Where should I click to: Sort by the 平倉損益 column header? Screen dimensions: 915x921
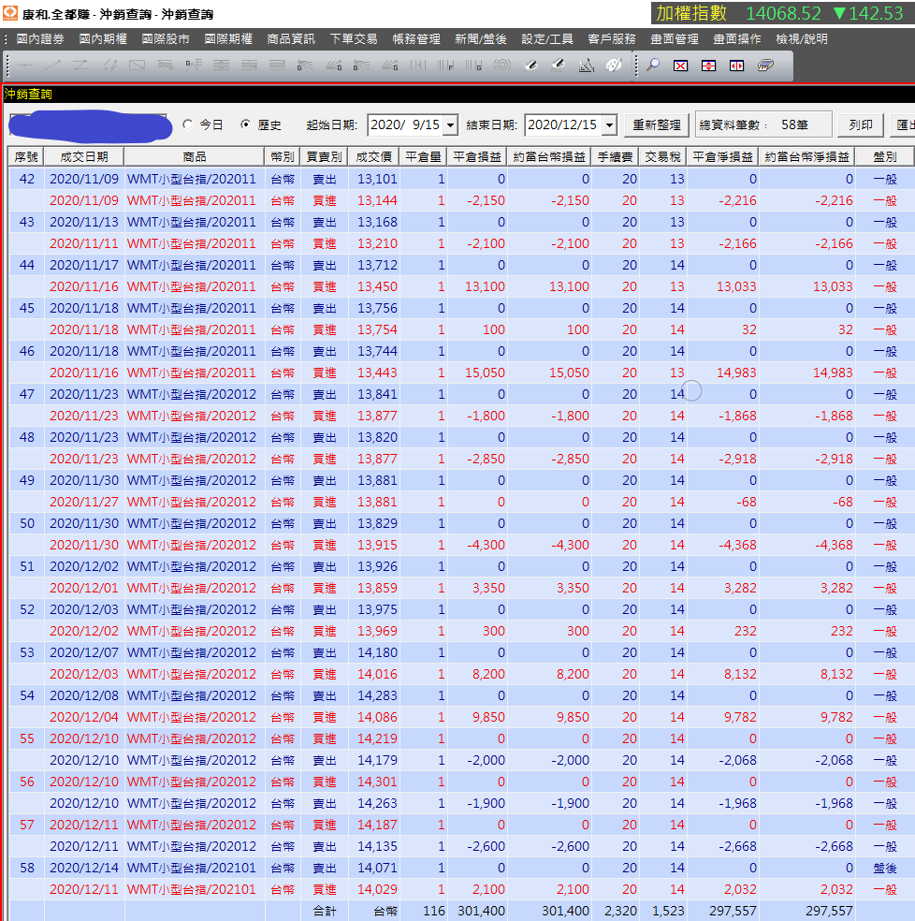[477, 157]
